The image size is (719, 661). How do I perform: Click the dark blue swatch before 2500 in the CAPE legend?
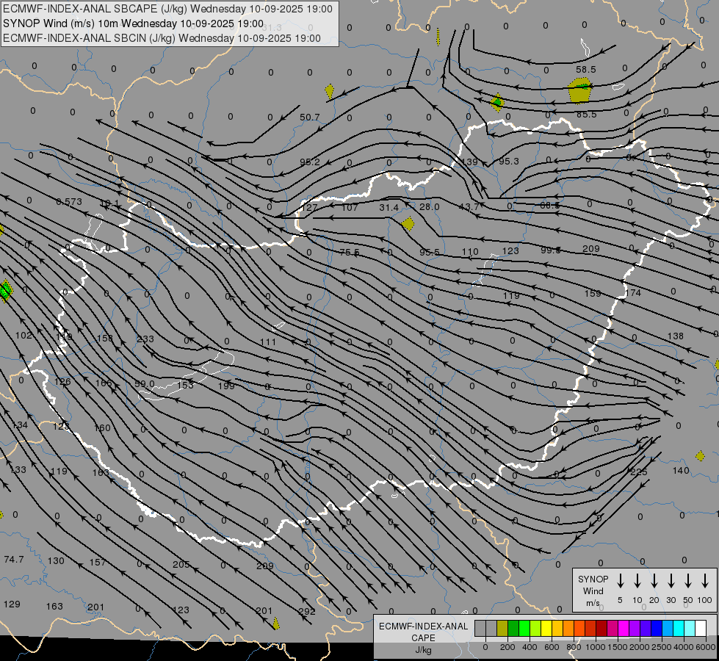[657, 629]
